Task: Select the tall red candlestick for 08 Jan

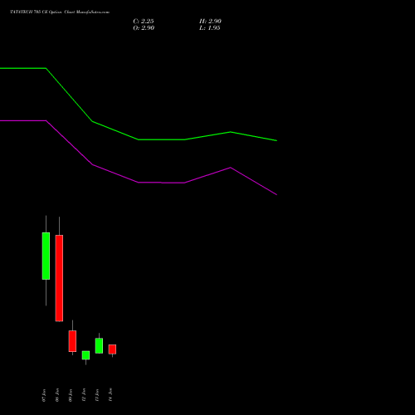Action: (x=59, y=278)
